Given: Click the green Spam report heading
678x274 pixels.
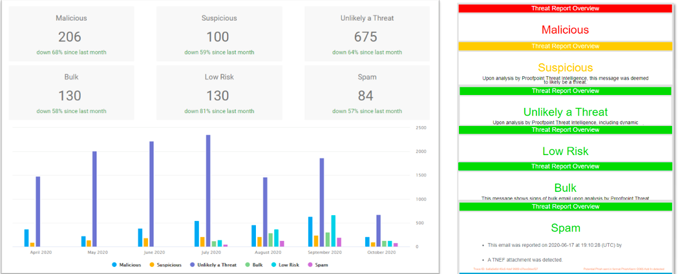Looking at the screenshot, I should point(566,227).
